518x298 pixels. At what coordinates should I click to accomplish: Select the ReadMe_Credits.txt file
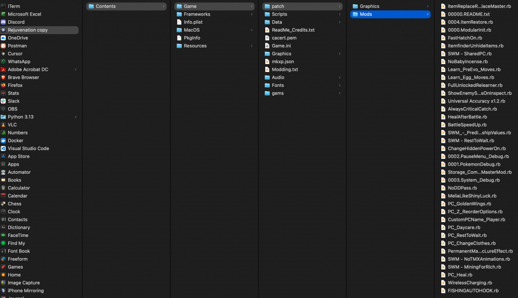[x=302, y=30]
